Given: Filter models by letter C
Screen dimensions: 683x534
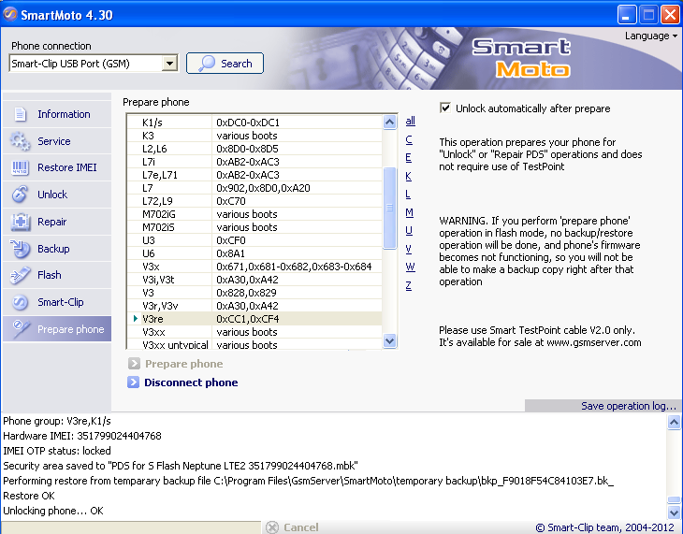Looking at the screenshot, I should click(x=409, y=139).
